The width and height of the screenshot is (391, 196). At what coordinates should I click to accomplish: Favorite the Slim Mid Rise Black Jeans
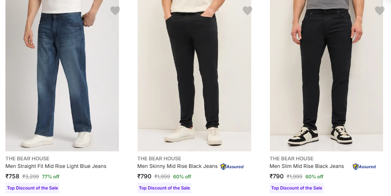point(379,11)
